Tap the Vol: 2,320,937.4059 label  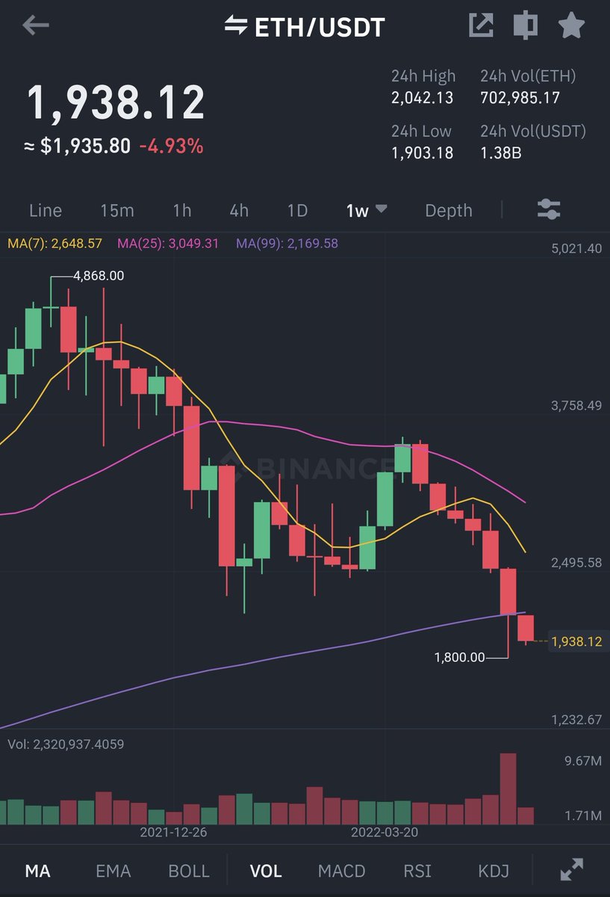(x=66, y=744)
